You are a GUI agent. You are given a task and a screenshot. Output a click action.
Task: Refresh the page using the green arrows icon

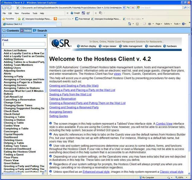tap(128, 8)
